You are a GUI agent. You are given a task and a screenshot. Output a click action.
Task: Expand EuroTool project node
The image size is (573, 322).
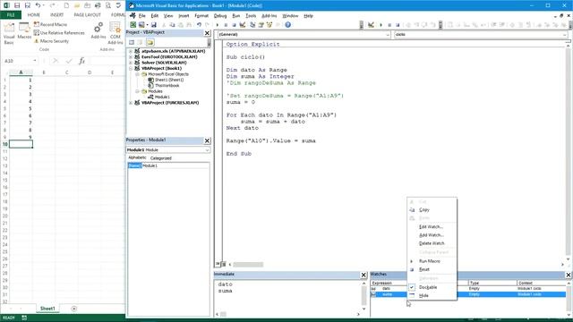pos(131,57)
